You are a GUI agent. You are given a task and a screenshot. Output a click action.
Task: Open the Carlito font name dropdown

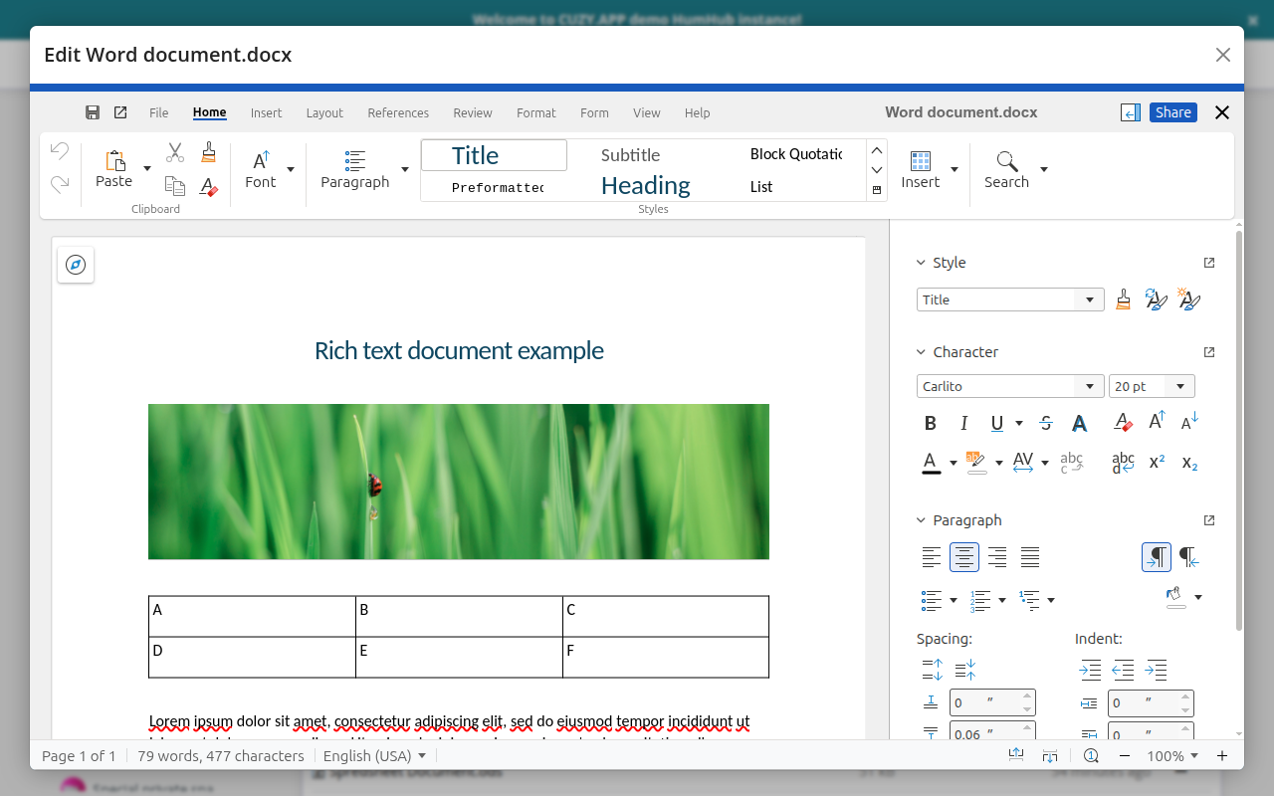[x=1089, y=386]
